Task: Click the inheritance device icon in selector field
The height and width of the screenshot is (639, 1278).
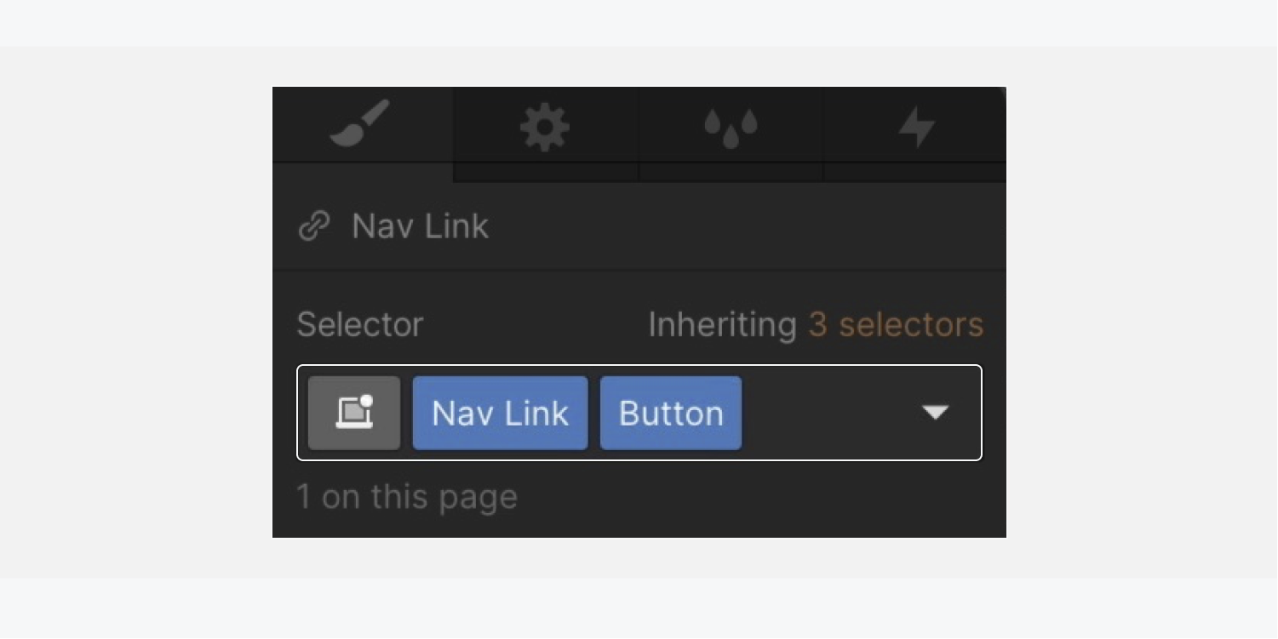Action: [354, 413]
